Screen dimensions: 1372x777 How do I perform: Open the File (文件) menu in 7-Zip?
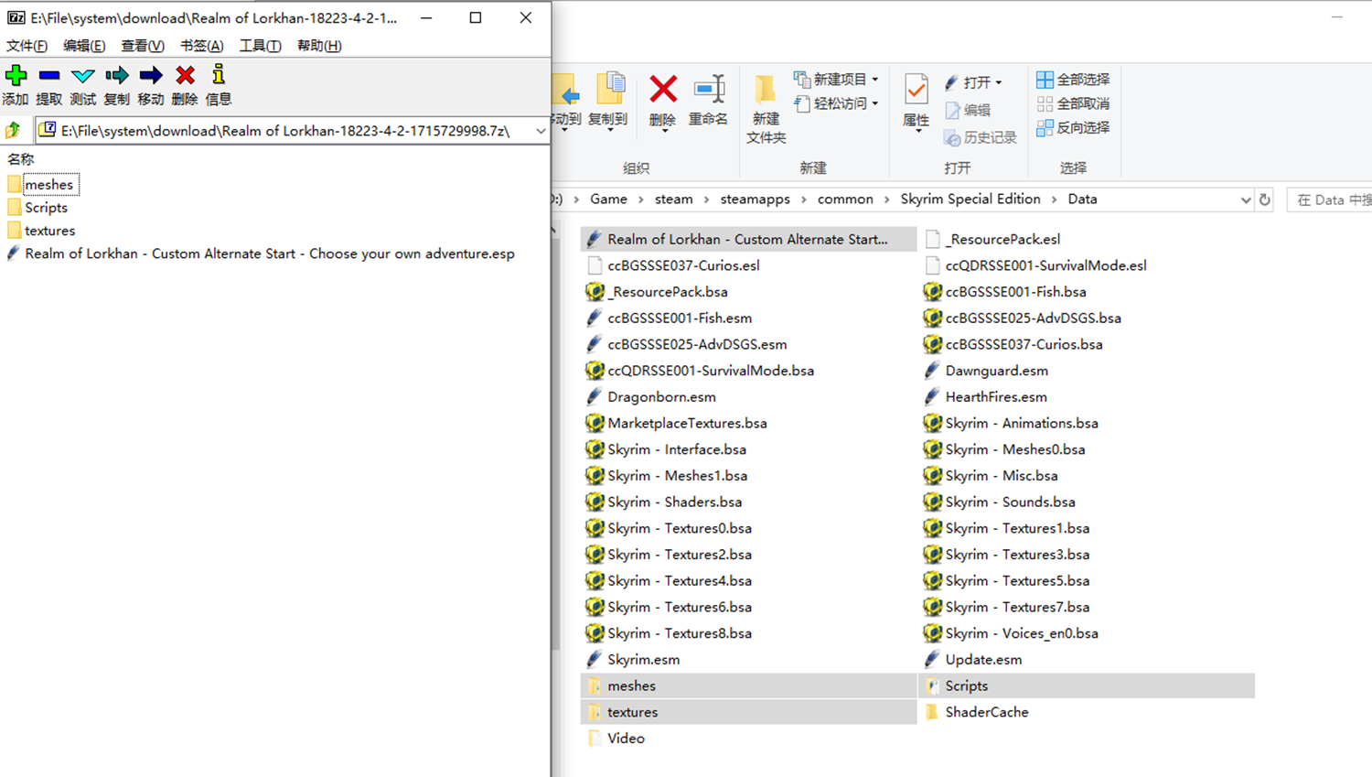tap(27, 46)
